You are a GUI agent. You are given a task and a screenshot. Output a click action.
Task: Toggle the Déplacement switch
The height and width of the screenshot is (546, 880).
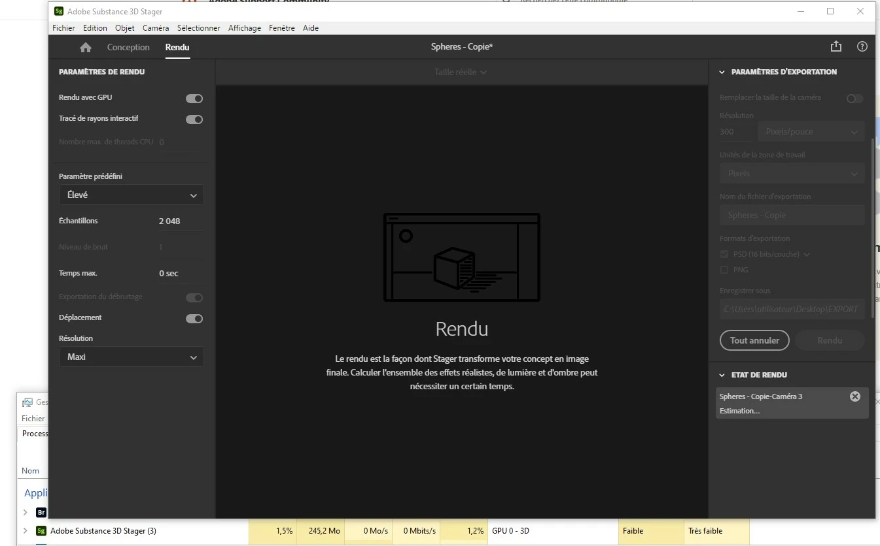pos(194,319)
